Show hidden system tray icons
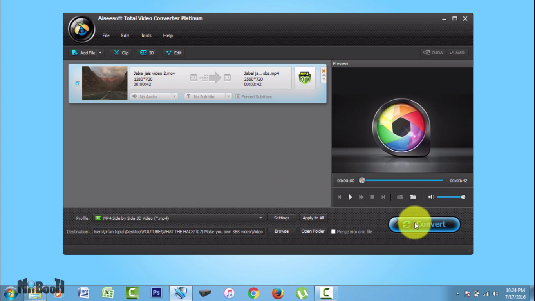The image size is (535, 301). pos(458,294)
